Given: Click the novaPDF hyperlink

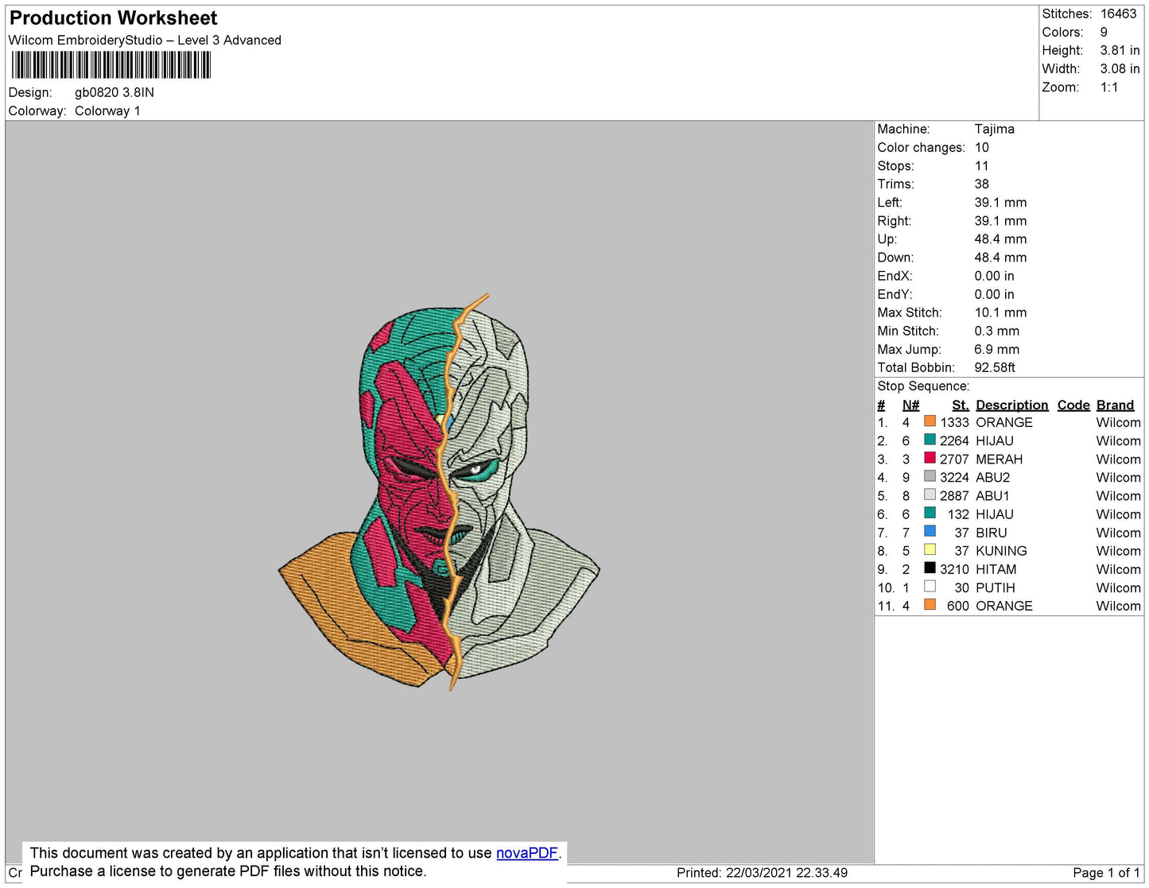Looking at the screenshot, I should click(527, 853).
